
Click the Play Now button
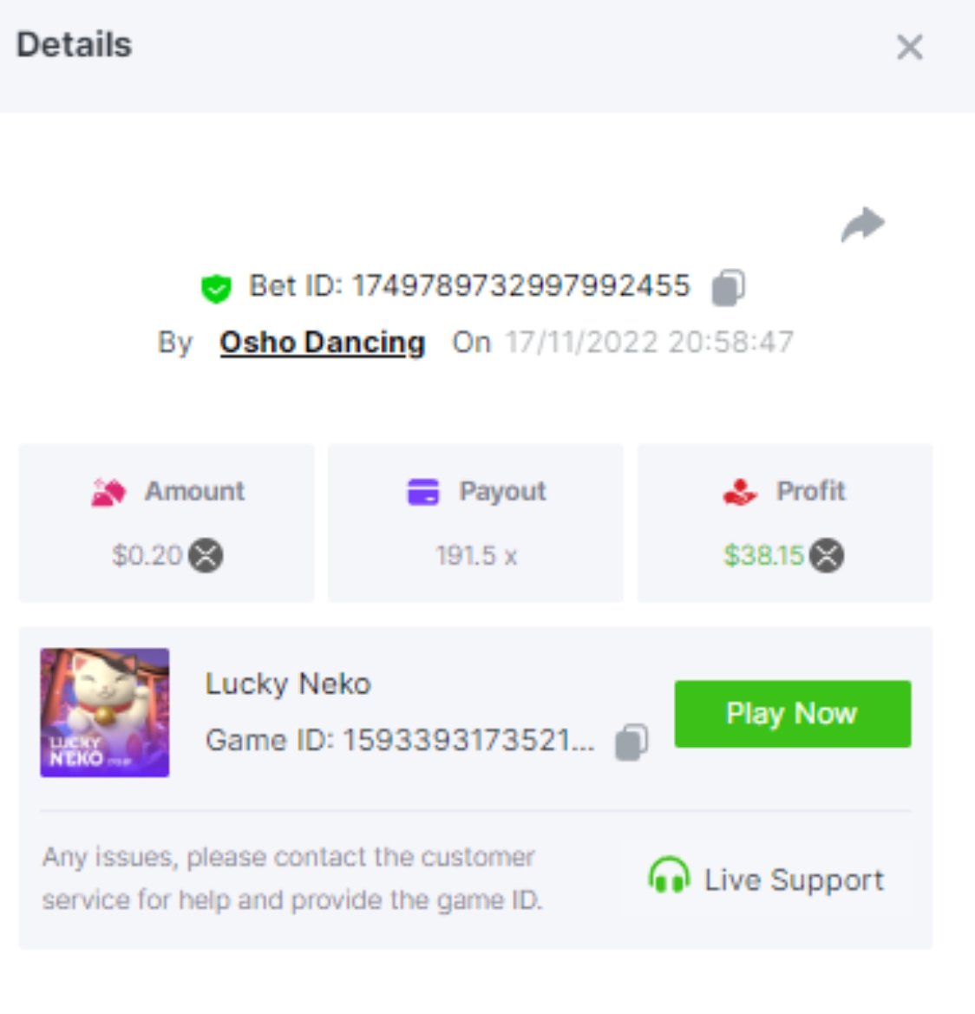(x=793, y=714)
